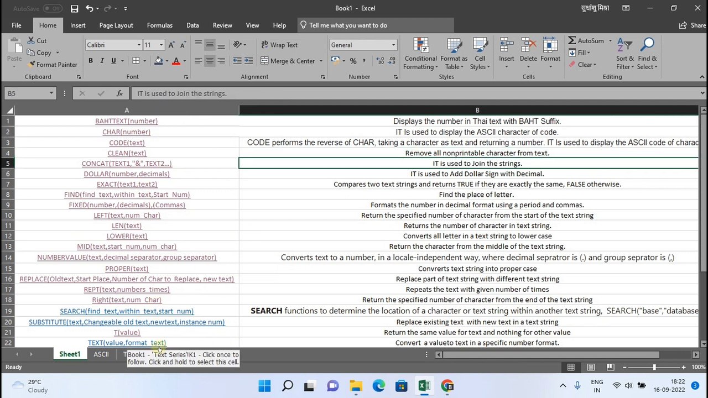Open Format as Table gallery
The image size is (708, 398).
tap(454, 54)
